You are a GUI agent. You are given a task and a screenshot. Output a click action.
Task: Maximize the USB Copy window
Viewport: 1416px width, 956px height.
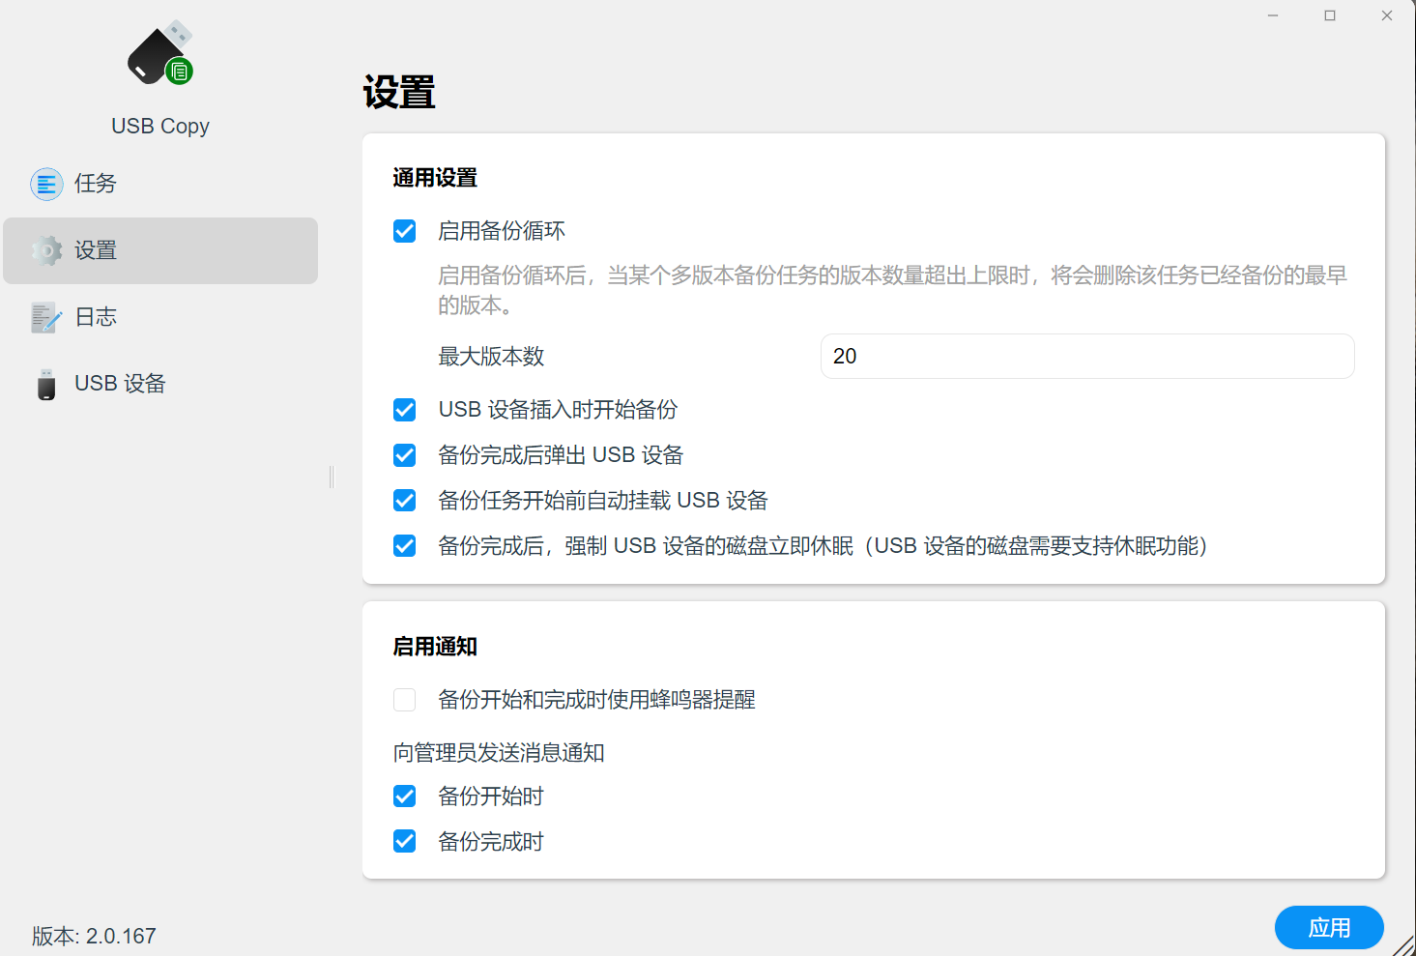1330,15
